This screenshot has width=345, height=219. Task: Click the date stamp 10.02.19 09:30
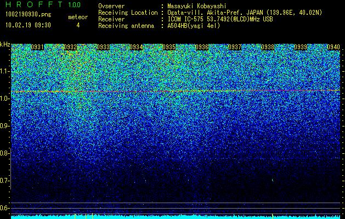click(28, 25)
